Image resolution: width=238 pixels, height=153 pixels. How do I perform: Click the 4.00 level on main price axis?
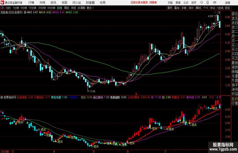228,51
